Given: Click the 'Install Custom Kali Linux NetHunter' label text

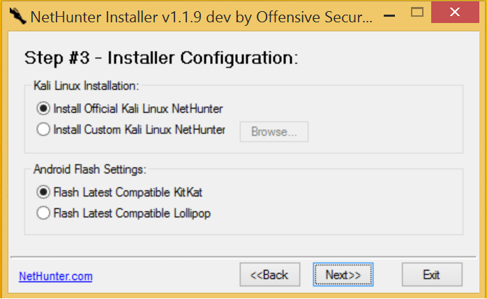Looking at the screenshot, I should pos(140,129).
